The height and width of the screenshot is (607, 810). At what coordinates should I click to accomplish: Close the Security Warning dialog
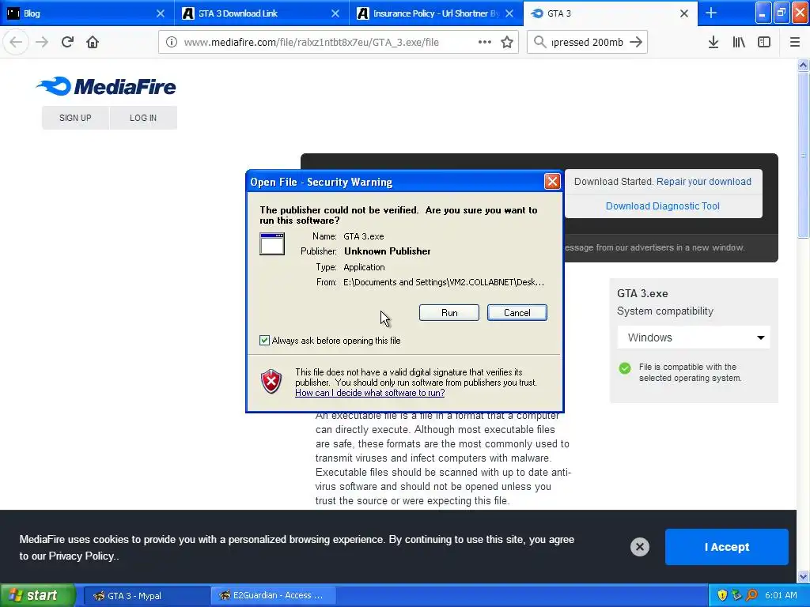(552, 181)
